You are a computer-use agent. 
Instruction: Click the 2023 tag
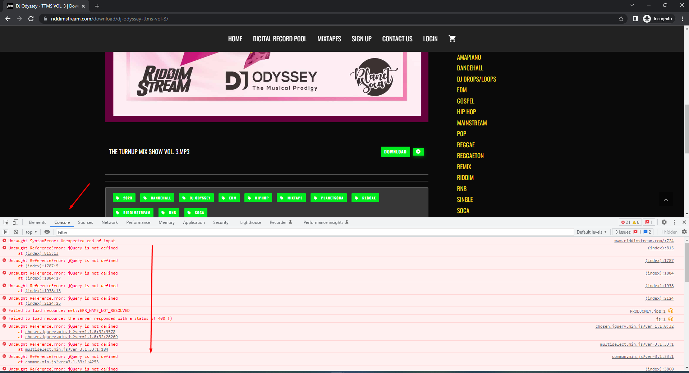coord(124,198)
